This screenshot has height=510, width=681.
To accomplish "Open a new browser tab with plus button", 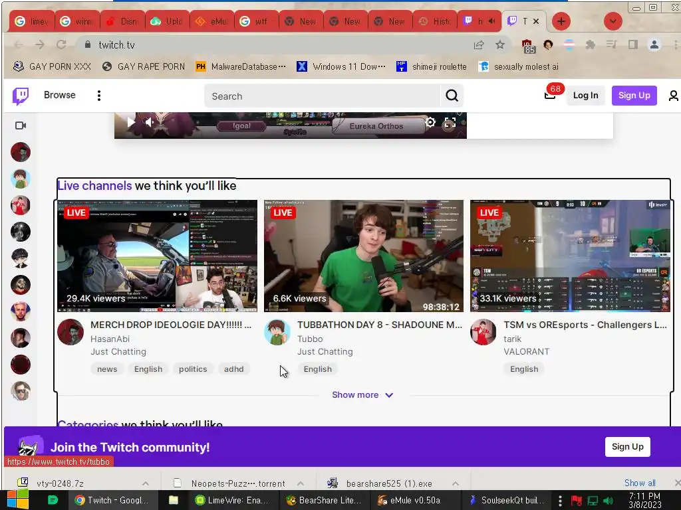I will (561, 21).
